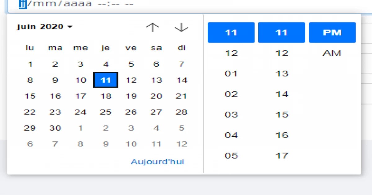Select day 7 under the di column
372x195 pixels.
pyautogui.click(x=181, y=64)
